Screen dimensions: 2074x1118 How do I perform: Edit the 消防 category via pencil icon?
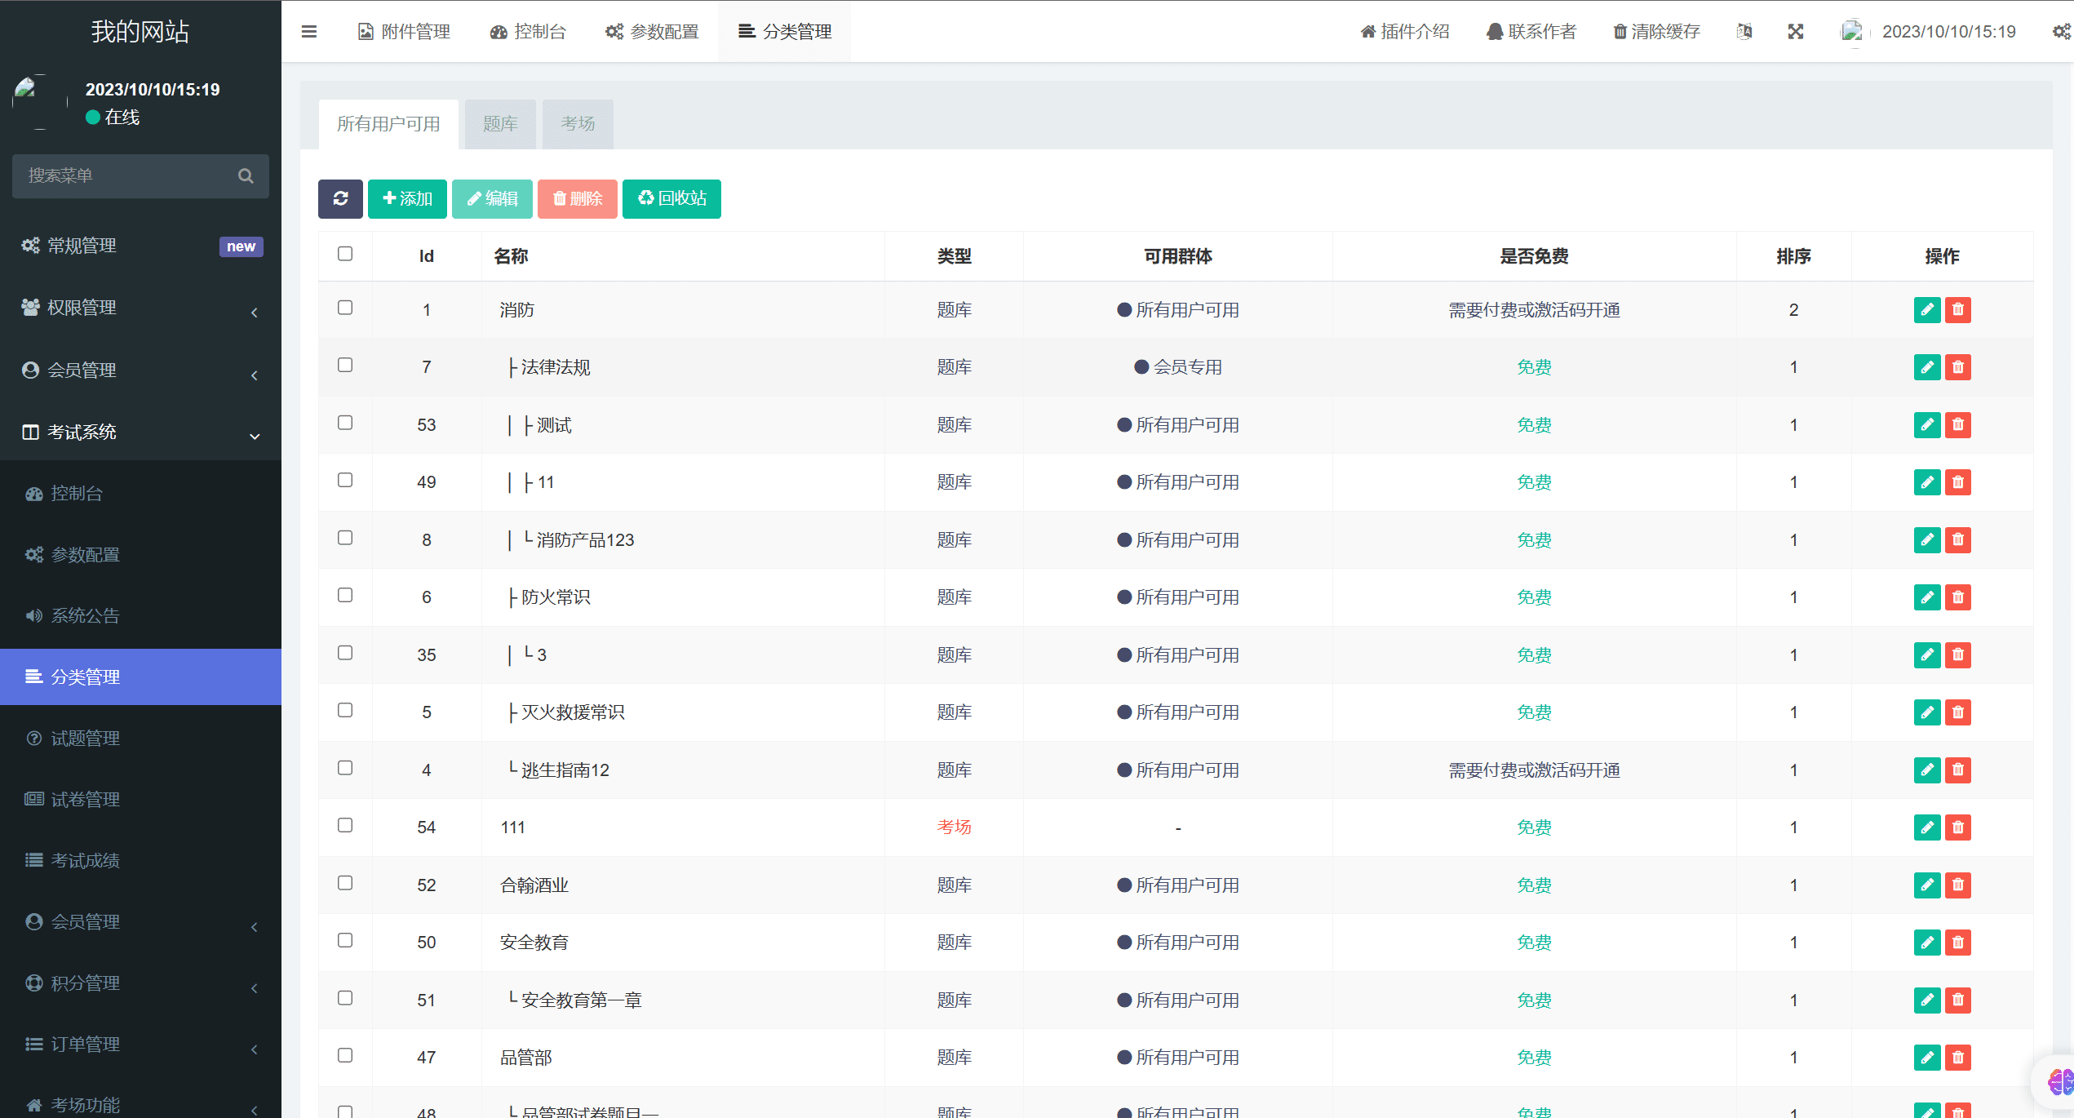pos(1927,309)
